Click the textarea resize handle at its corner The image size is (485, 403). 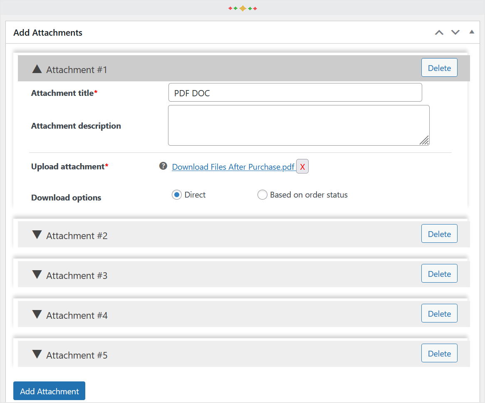[425, 142]
